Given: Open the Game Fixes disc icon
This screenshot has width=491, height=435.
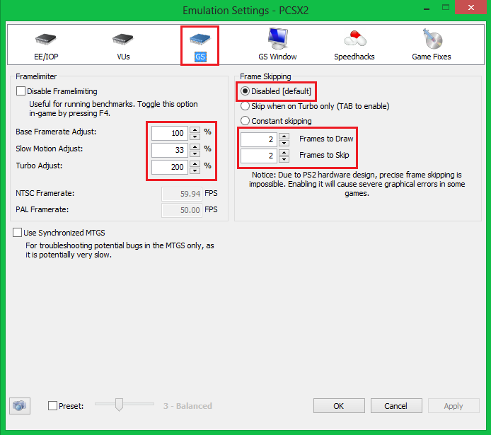Looking at the screenshot, I should click(x=432, y=39).
